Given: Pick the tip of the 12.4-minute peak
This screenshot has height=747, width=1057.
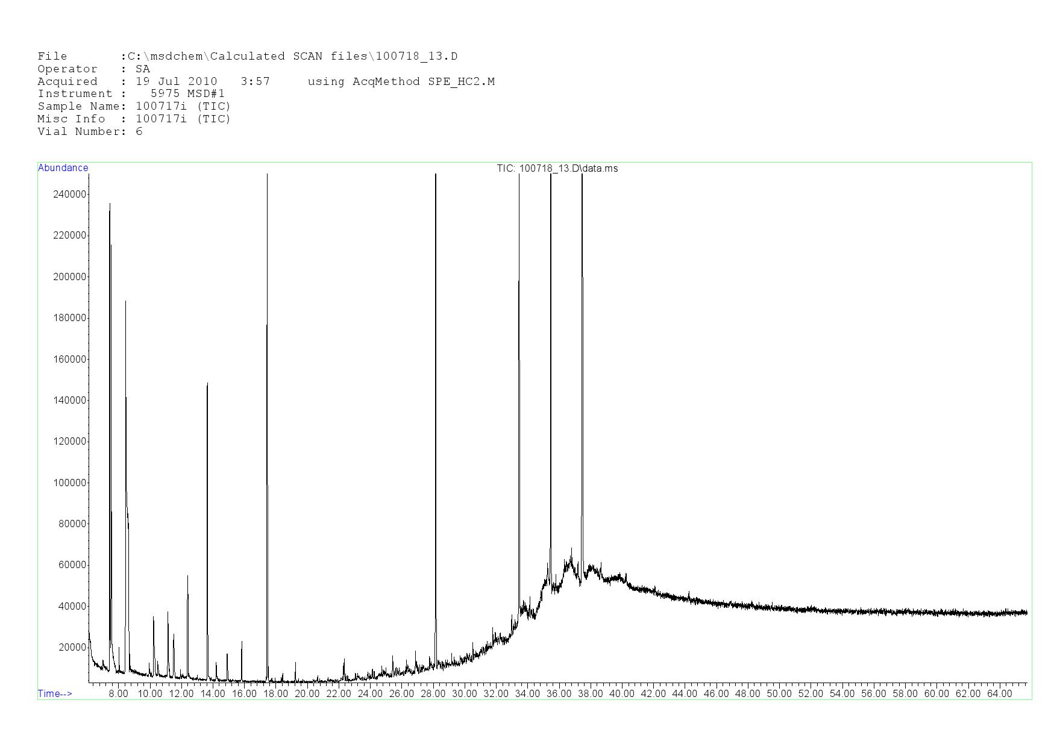Looking at the screenshot, I should [x=187, y=576].
